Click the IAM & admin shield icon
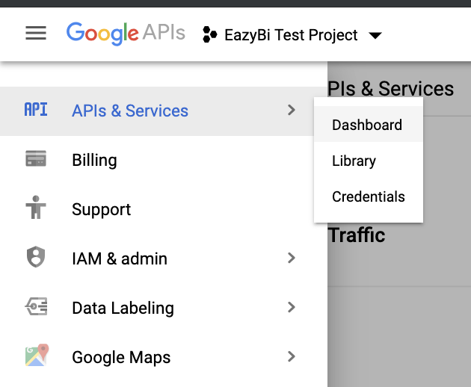This screenshot has height=387, width=471. click(x=36, y=258)
